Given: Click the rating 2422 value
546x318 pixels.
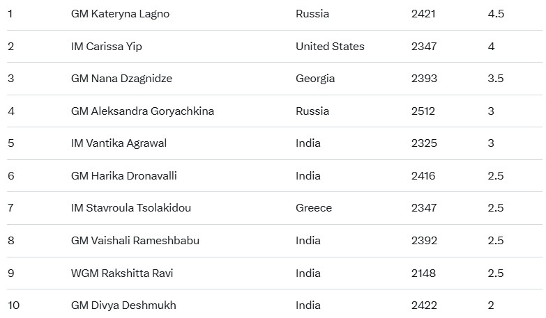Looking at the screenshot, I should 424,305.
